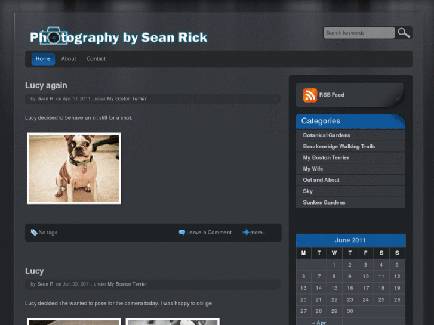Click the tag icon beside No tags

click(x=34, y=233)
